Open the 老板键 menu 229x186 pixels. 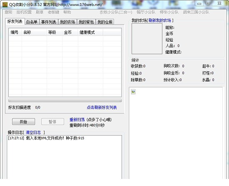click(x=53, y=12)
